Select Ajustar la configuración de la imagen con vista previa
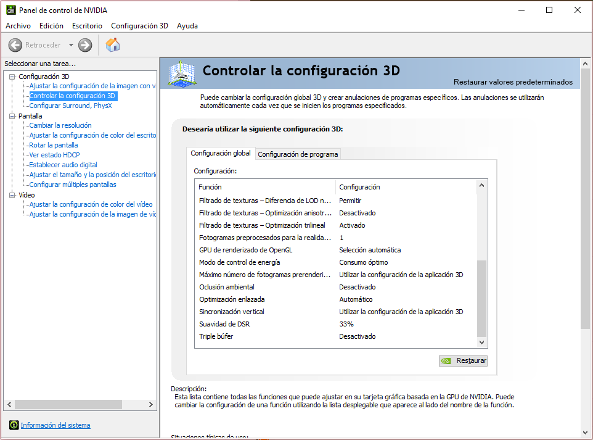593x440 pixels. click(92, 86)
